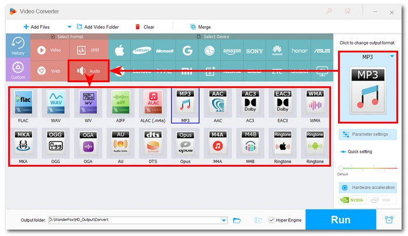Screen dimensions: 408x236
Task: Switch to the Video format tab
Action: [50, 50]
